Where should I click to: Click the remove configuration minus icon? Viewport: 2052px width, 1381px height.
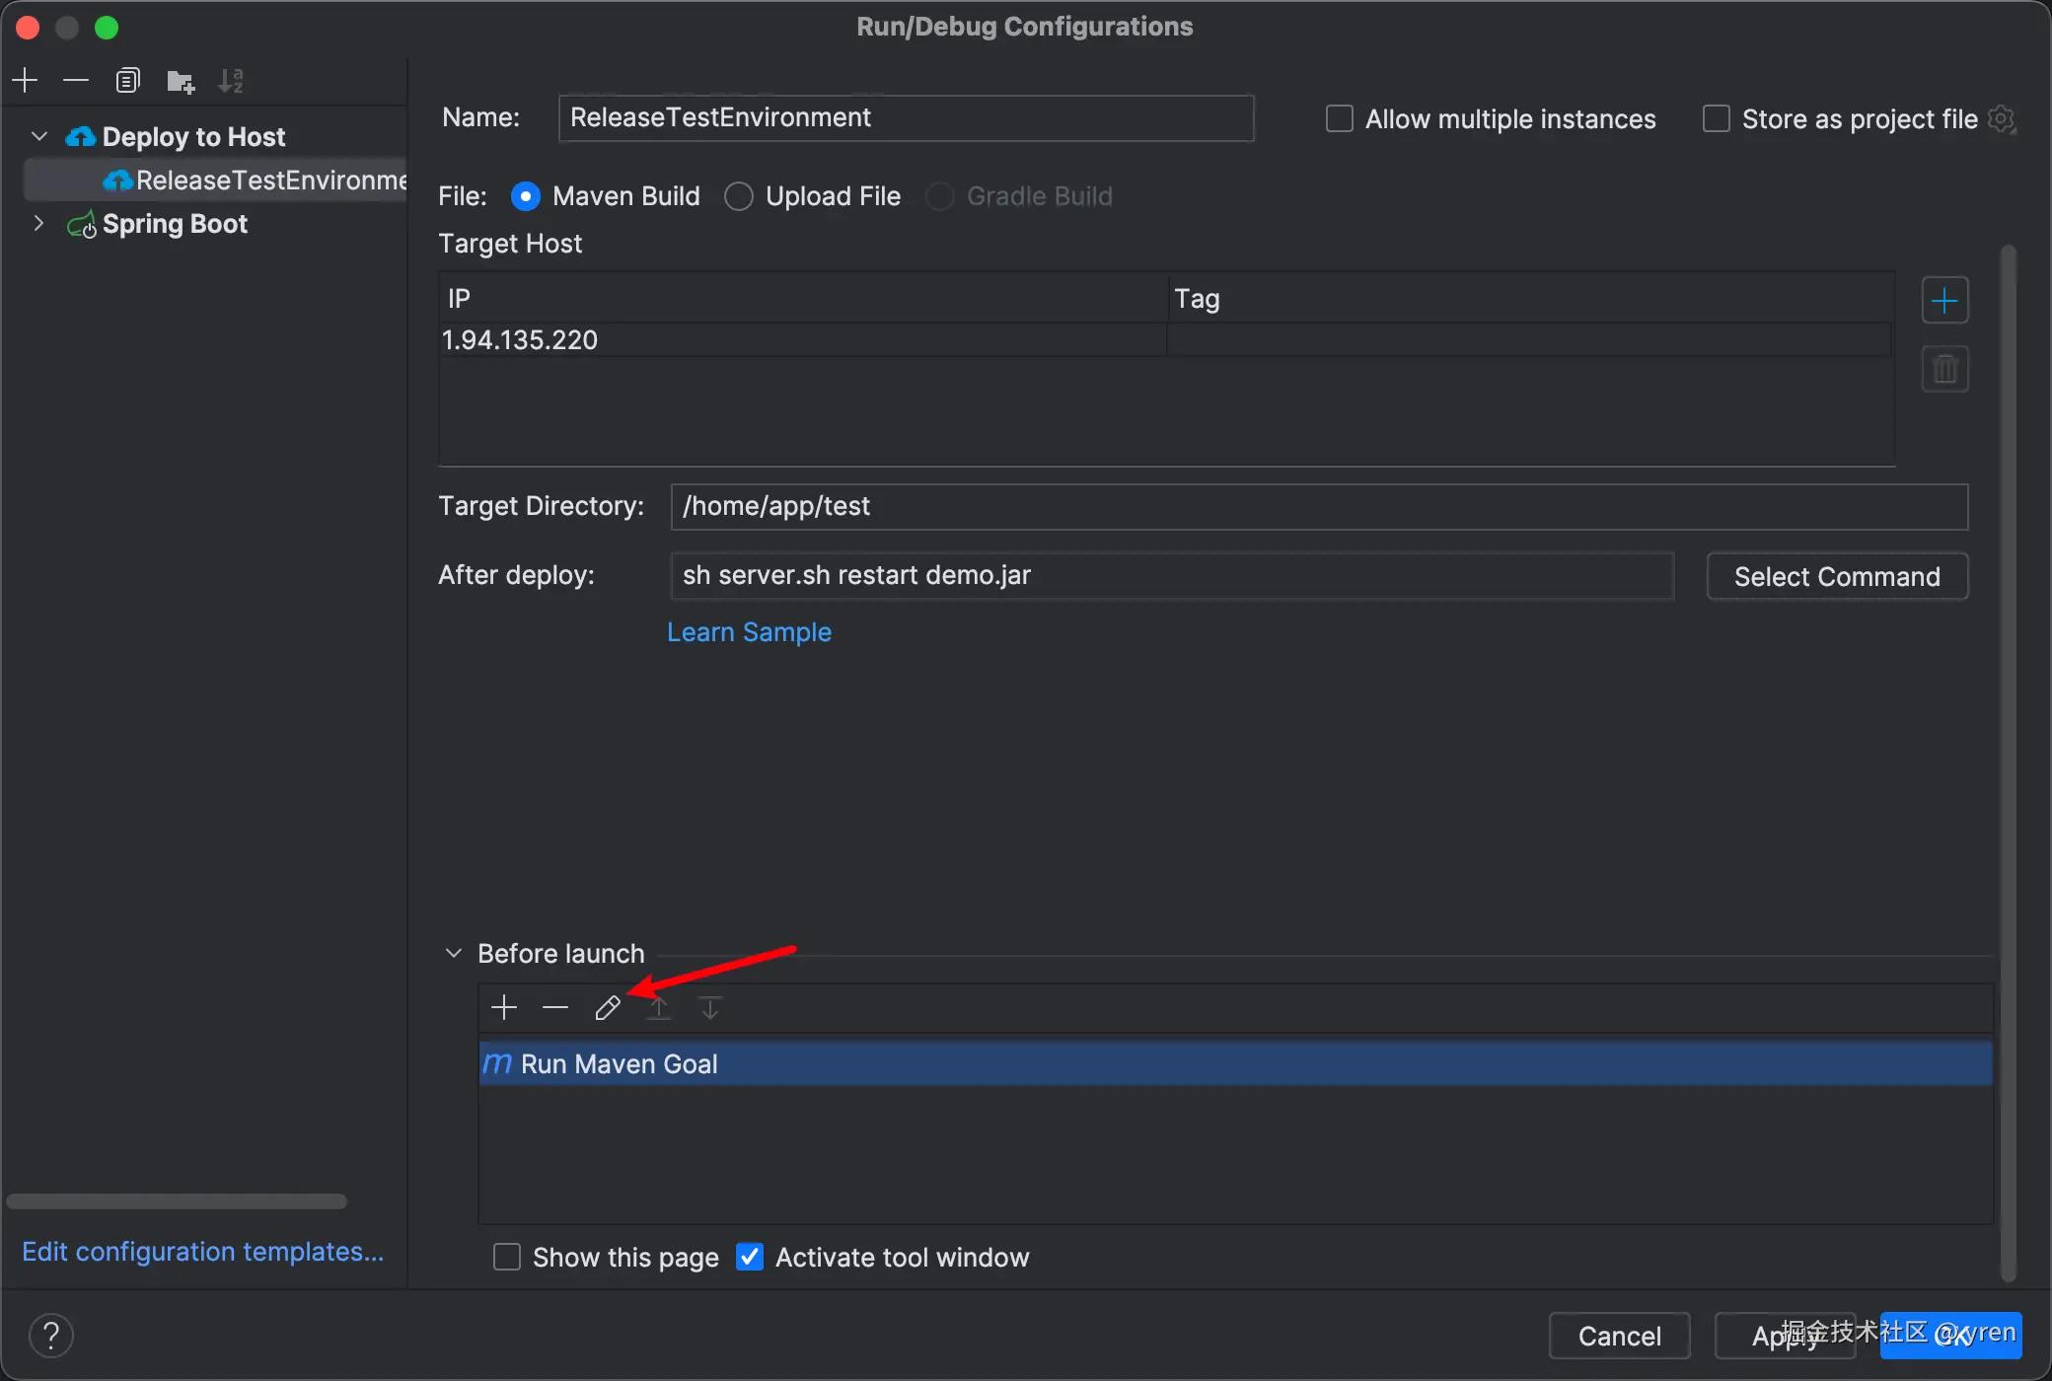click(x=76, y=80)
